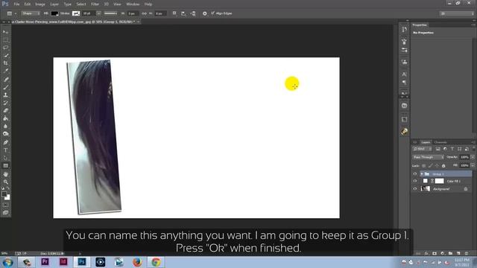Image resolution: width=477 pixels, height=268 pixels.
Task: Toggle lock all padlock icon
Action: pos(443,165)
